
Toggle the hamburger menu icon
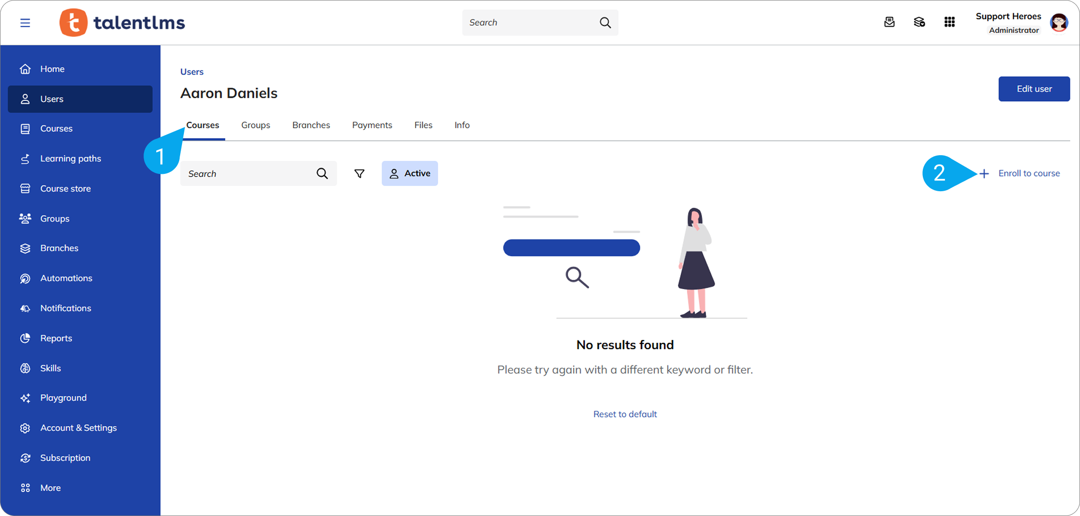point(25,22)
